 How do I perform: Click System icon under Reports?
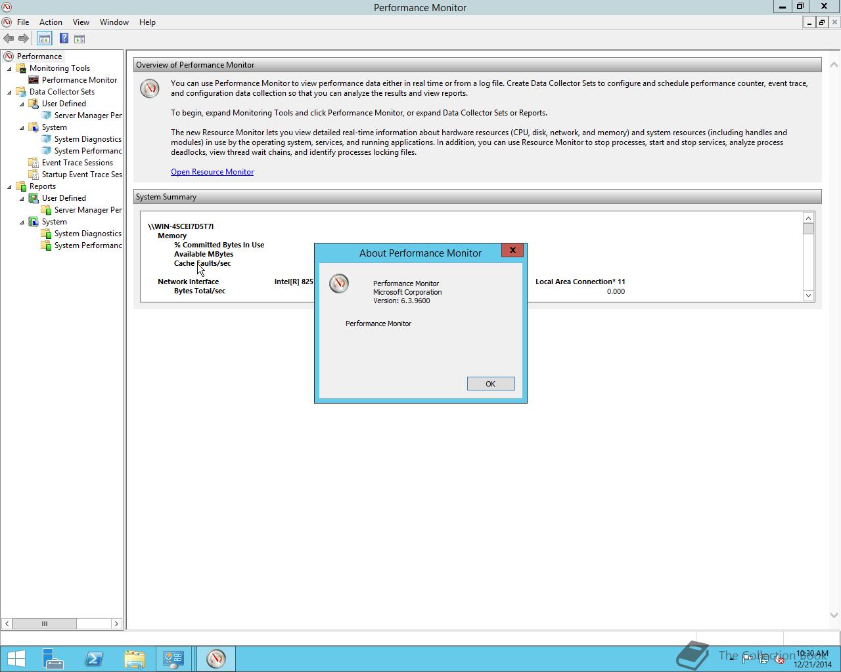pos(34,222)
